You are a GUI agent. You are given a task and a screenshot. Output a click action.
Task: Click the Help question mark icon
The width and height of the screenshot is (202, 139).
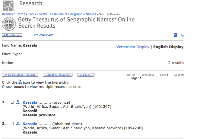[x=175, y=35]
